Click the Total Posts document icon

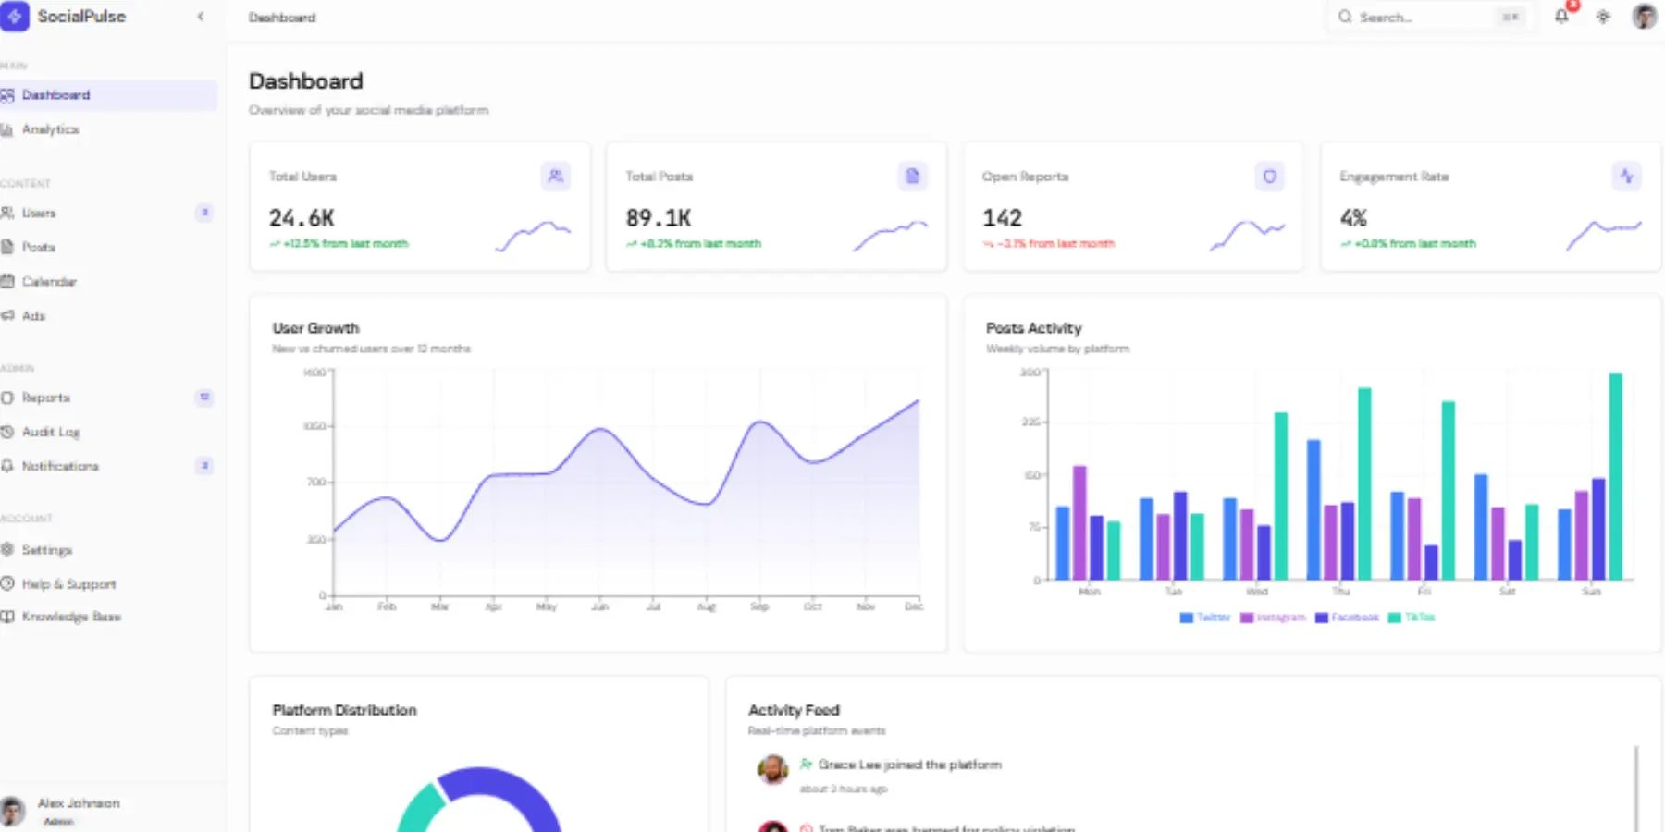[x=912, y=176]
